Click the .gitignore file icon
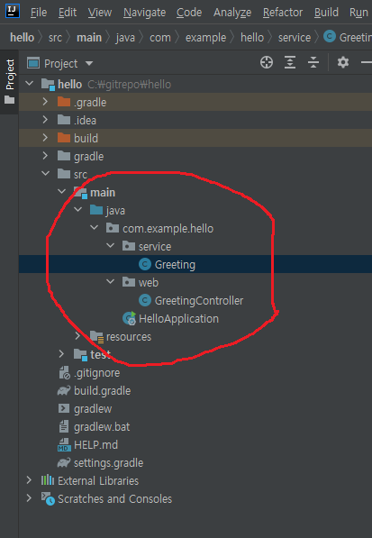 (x=64, y=372)
